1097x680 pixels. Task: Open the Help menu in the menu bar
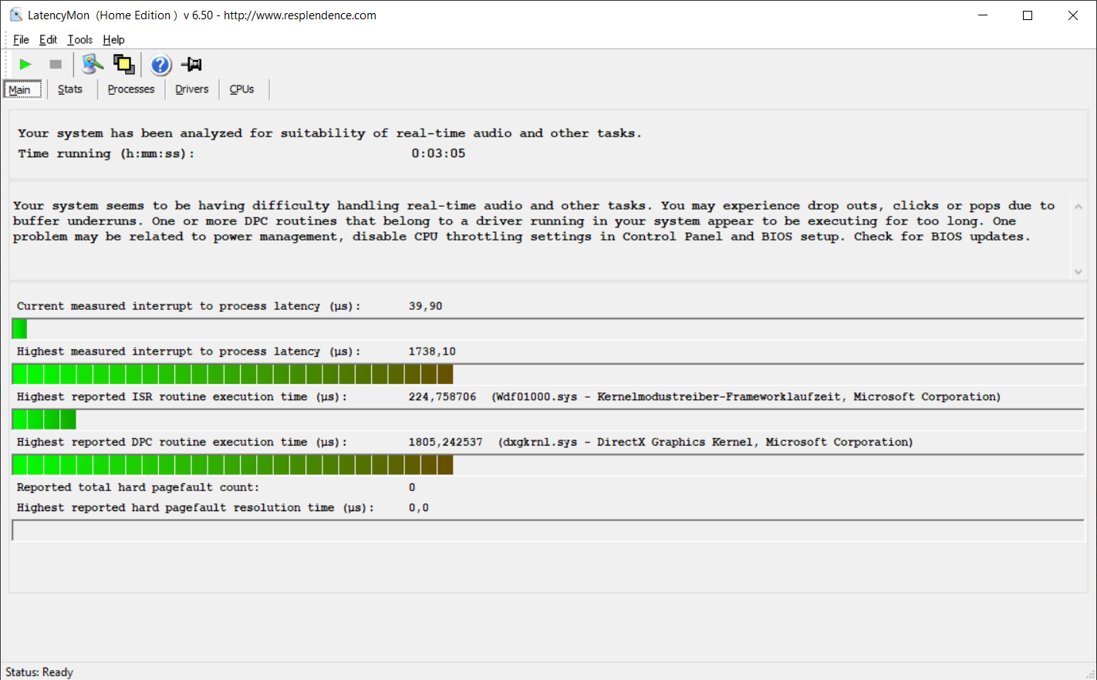pos(113,40)
